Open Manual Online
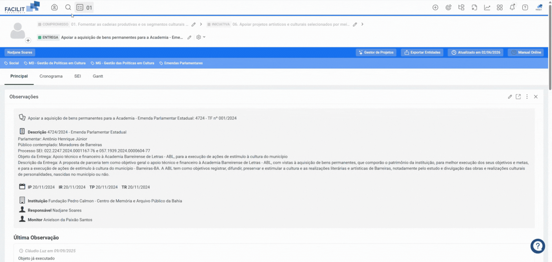Screen dimensions: 552x262 coord(526,52)
